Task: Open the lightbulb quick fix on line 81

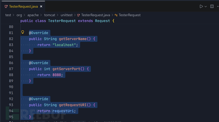Action: [23, 32]
